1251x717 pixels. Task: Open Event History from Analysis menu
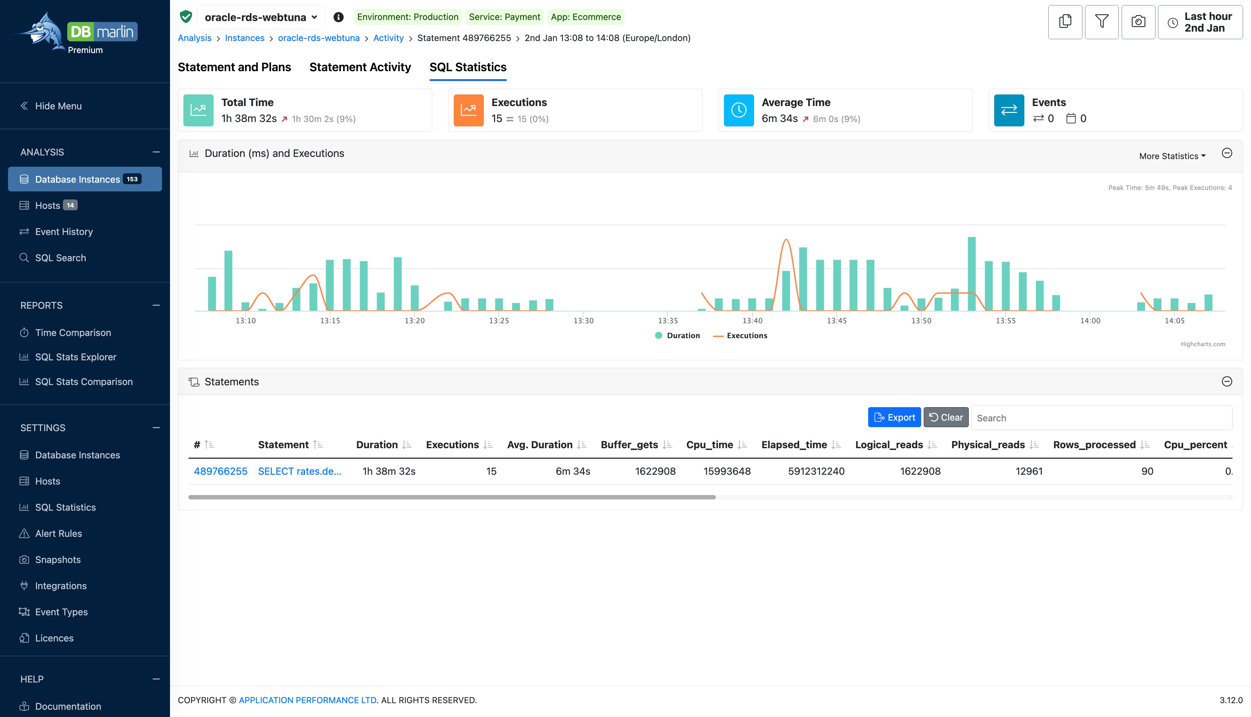(x=64, y=231)
